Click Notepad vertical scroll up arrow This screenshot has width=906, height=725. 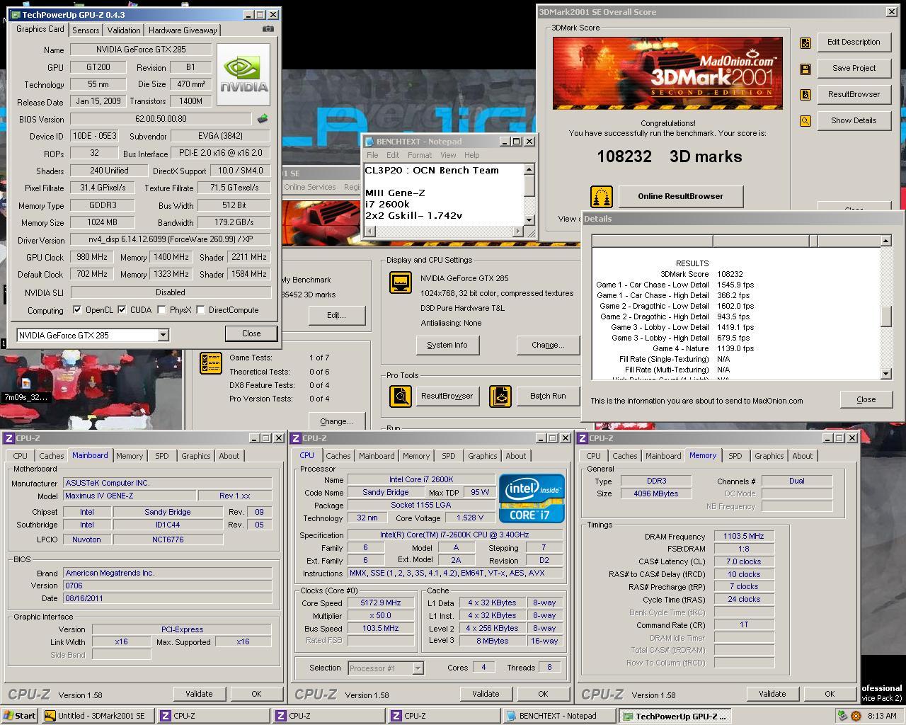pyautogui.click(x=529, y=169)
